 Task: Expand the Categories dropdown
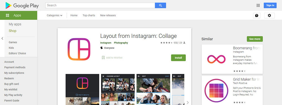pyautogui.click(x=54, y=15)
